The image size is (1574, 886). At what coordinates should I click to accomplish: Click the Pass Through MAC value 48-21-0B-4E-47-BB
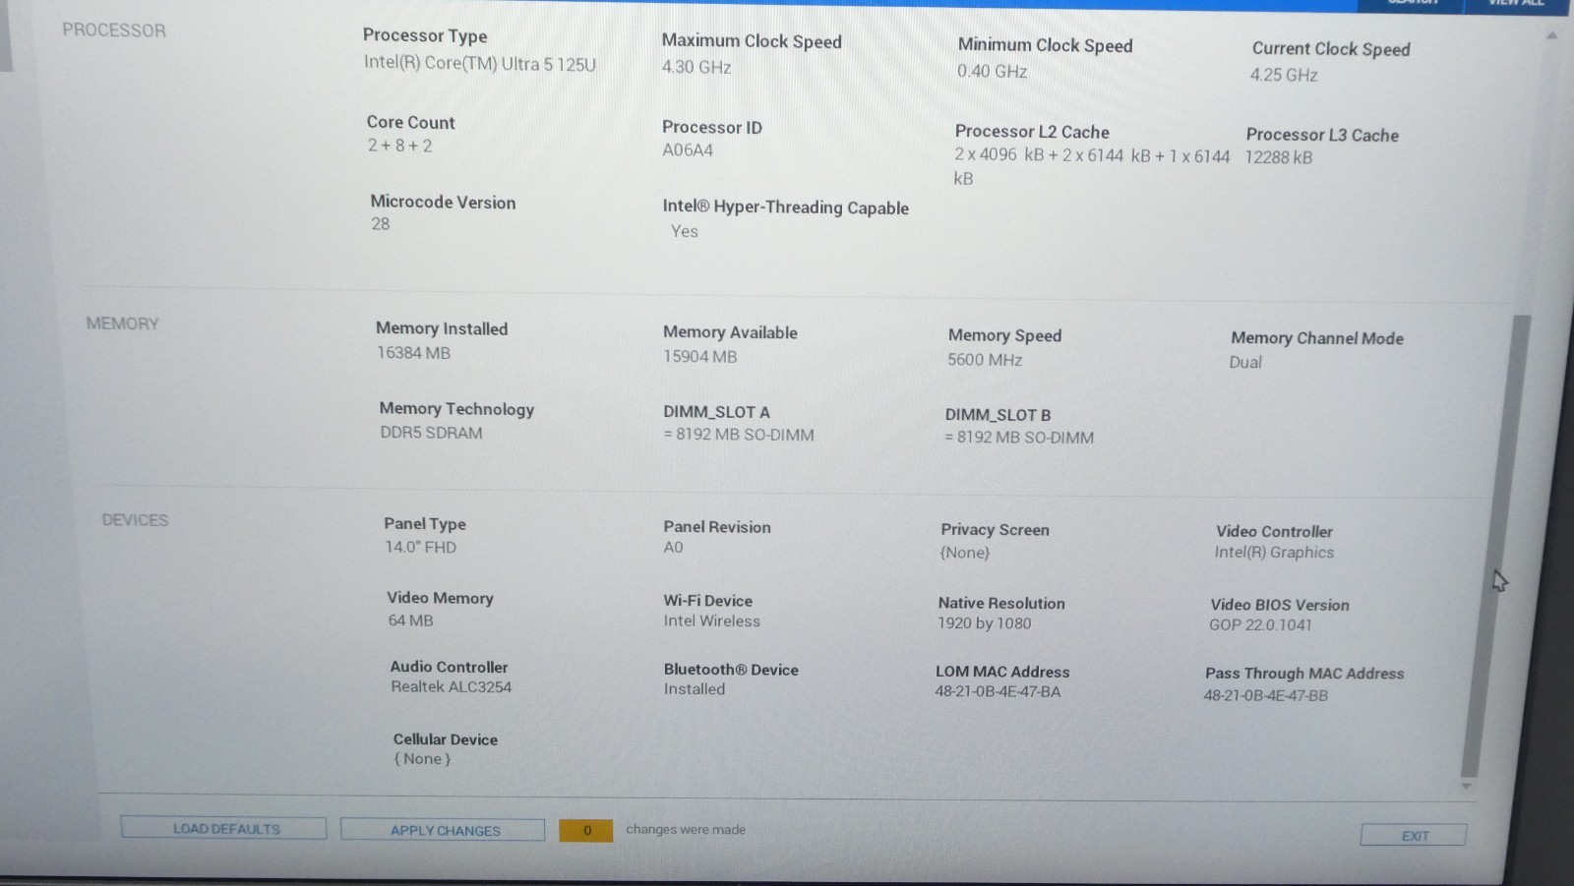pyautogui.click(x=1265, y=695)
